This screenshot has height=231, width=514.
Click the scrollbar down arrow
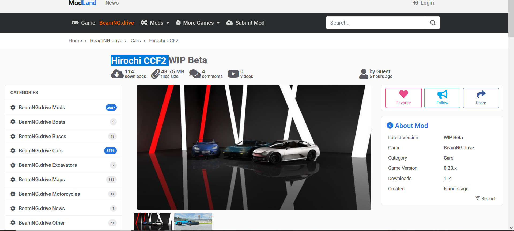coord(511,228)
